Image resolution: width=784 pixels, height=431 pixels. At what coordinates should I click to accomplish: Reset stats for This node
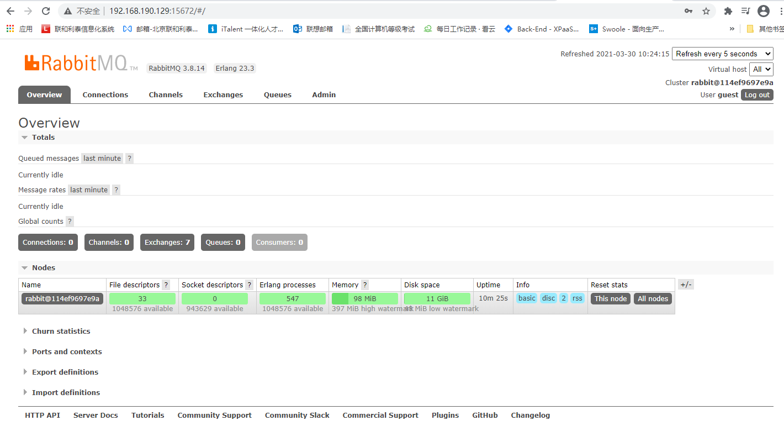click(x=611, y=299)
